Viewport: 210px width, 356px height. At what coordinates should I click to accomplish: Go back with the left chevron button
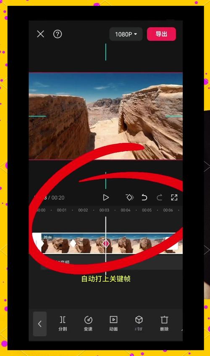point(39,324)
